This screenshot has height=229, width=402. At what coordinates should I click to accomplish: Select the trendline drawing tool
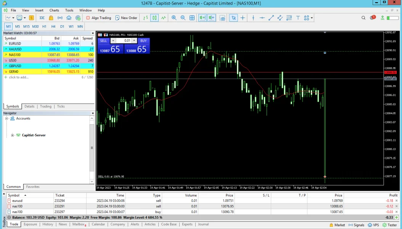[271, 18]
